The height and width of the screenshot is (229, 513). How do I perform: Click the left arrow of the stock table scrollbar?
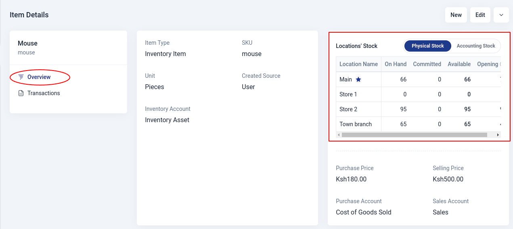pos(339,135)
